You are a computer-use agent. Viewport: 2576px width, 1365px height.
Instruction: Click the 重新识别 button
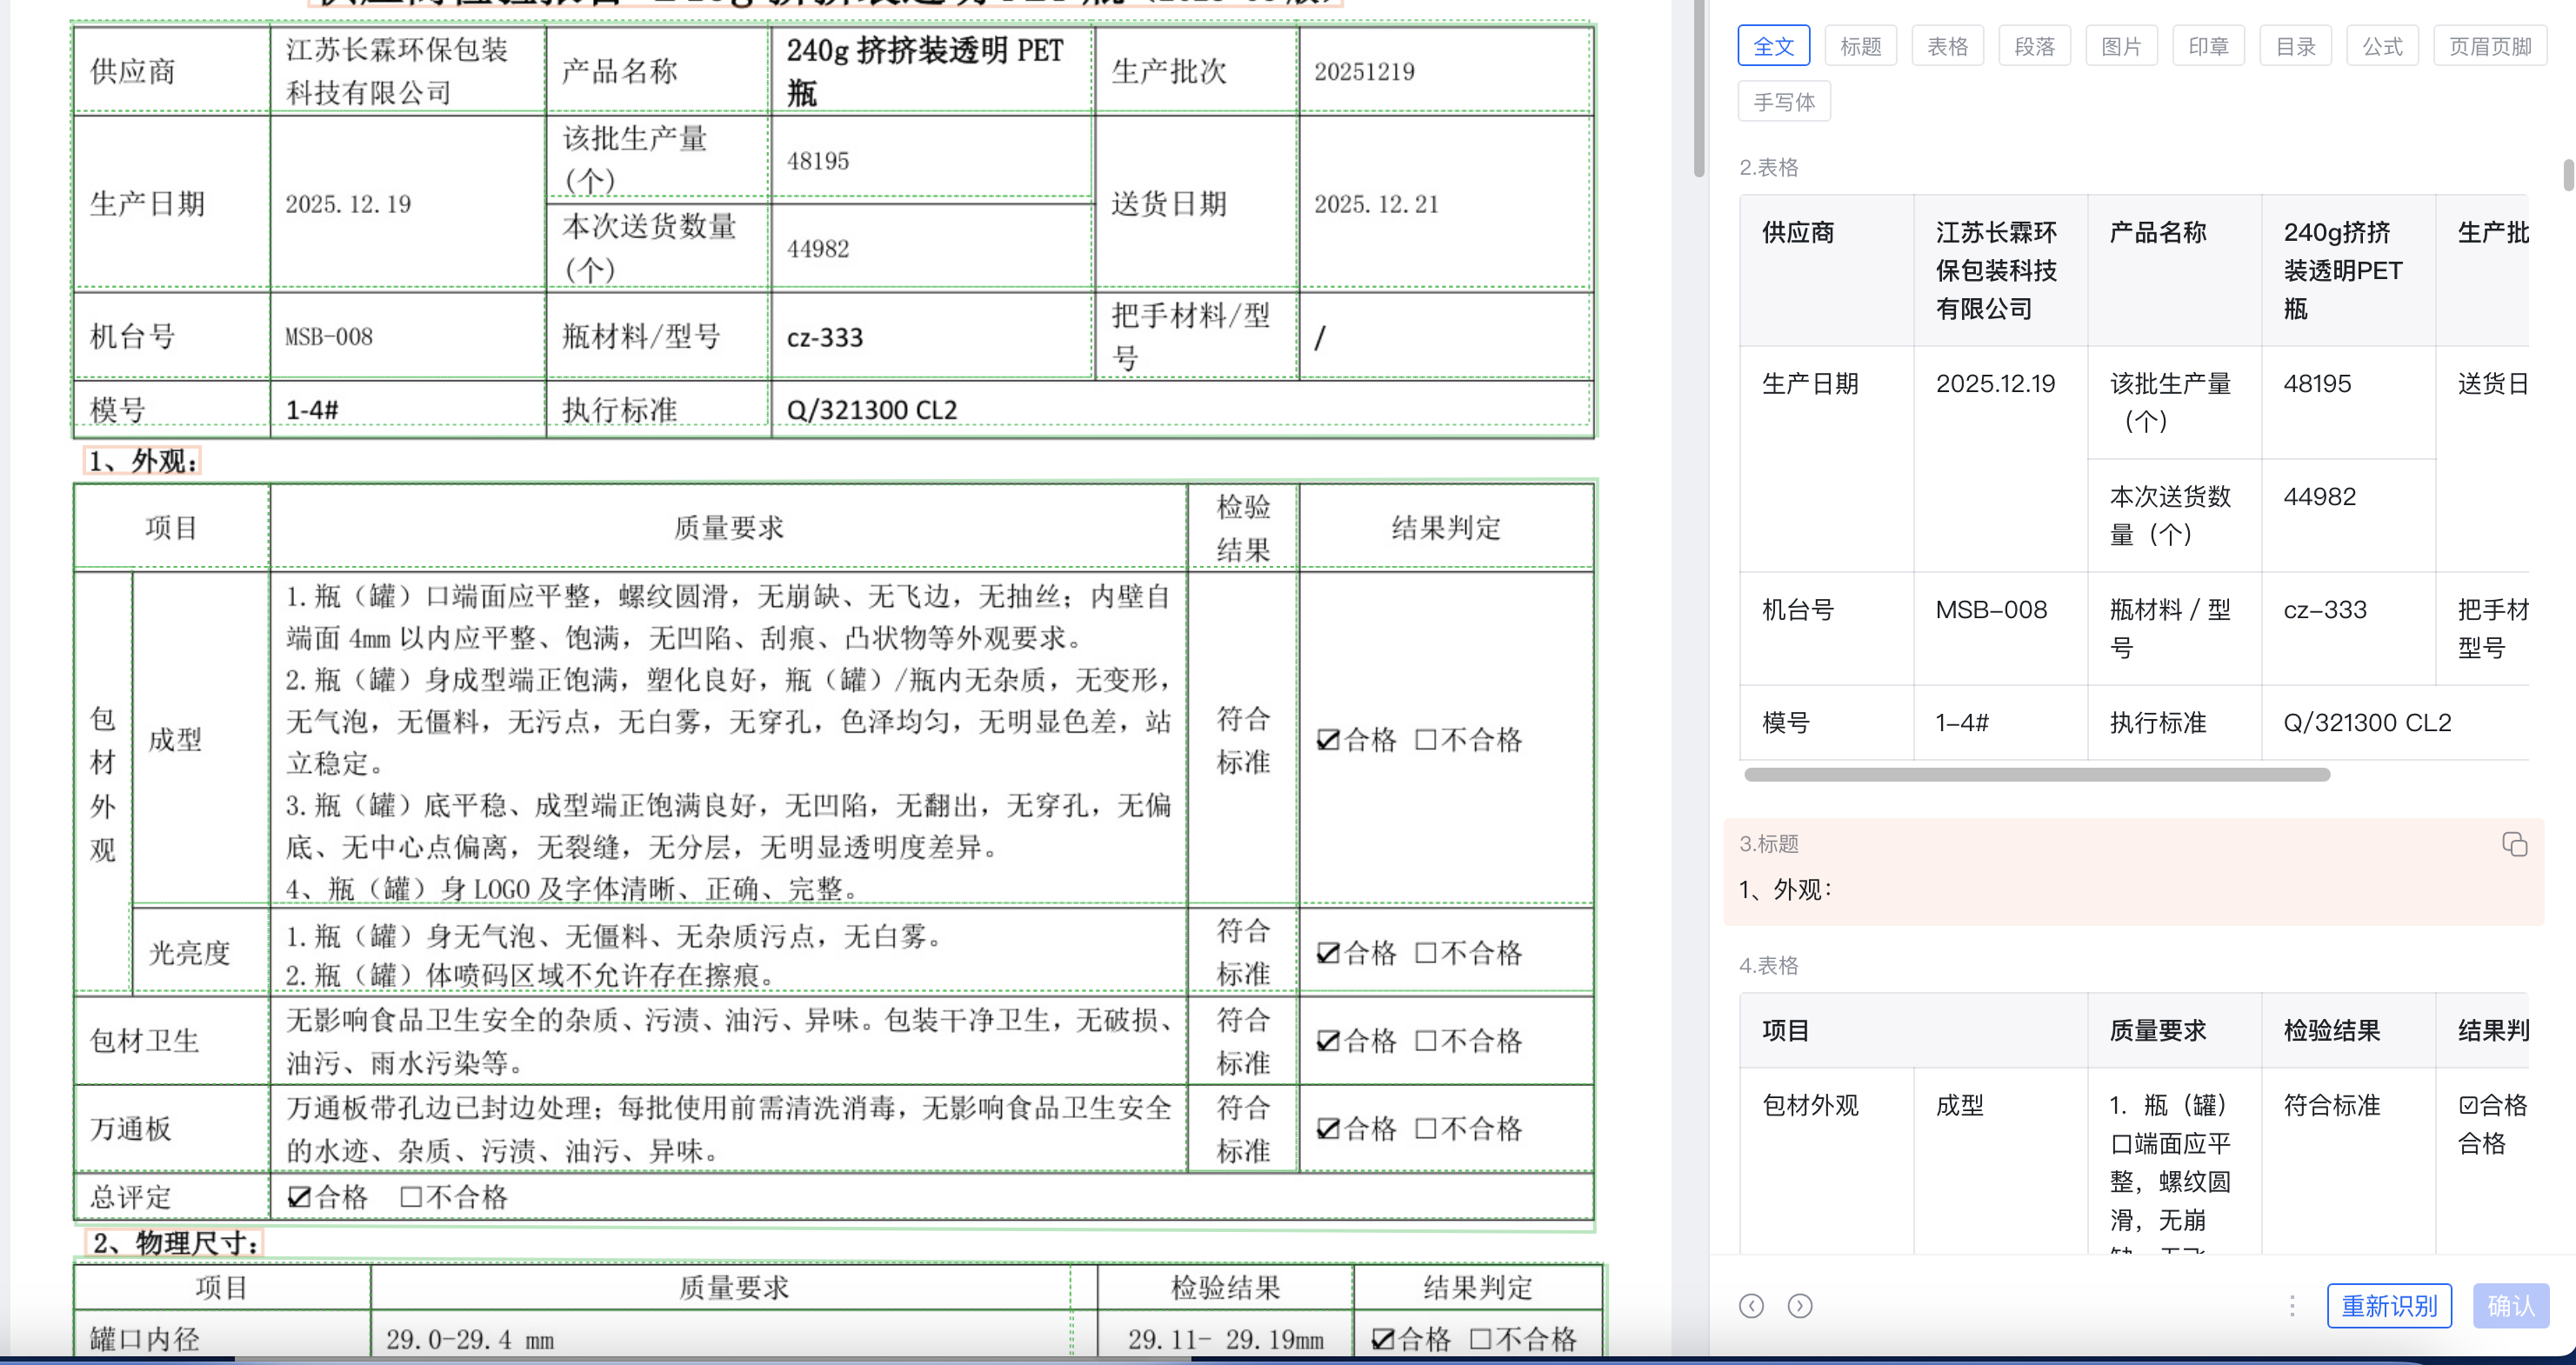pyautogui.click(x=2388, y=1306)
